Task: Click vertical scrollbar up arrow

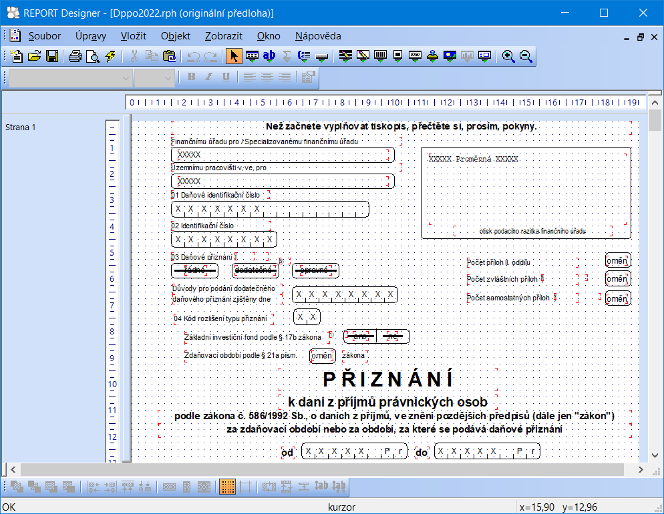Action: click(x=655, y=103)
